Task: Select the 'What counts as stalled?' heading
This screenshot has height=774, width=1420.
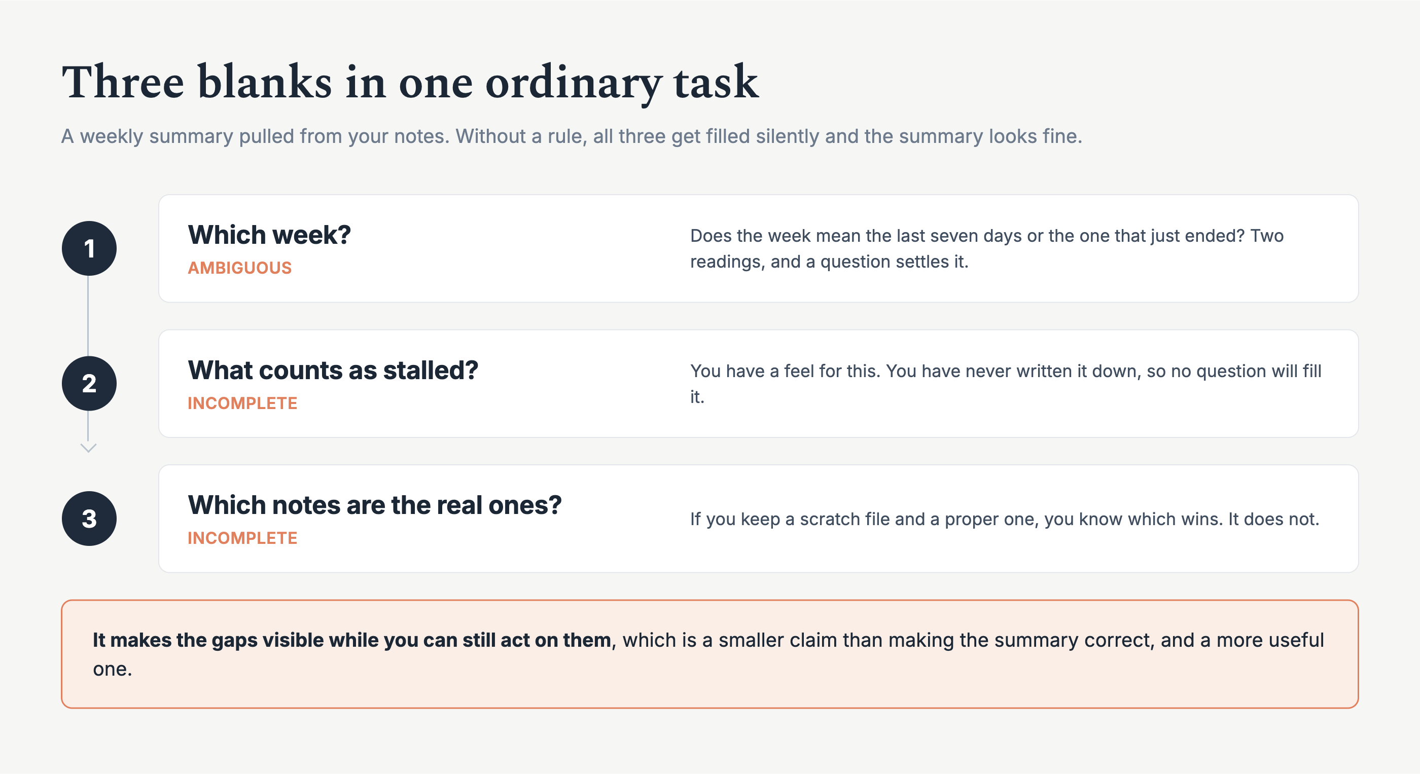Action: pos(333,370)
